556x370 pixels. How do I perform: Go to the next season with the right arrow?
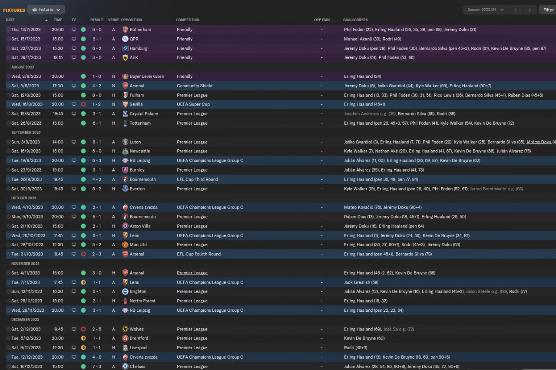coord(530,10)
